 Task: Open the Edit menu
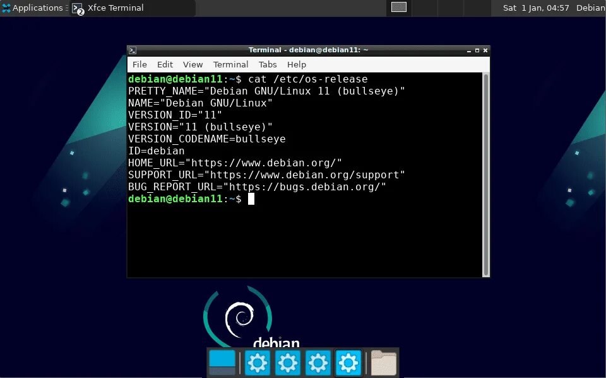pyautogui.click(x=165, y=64)
